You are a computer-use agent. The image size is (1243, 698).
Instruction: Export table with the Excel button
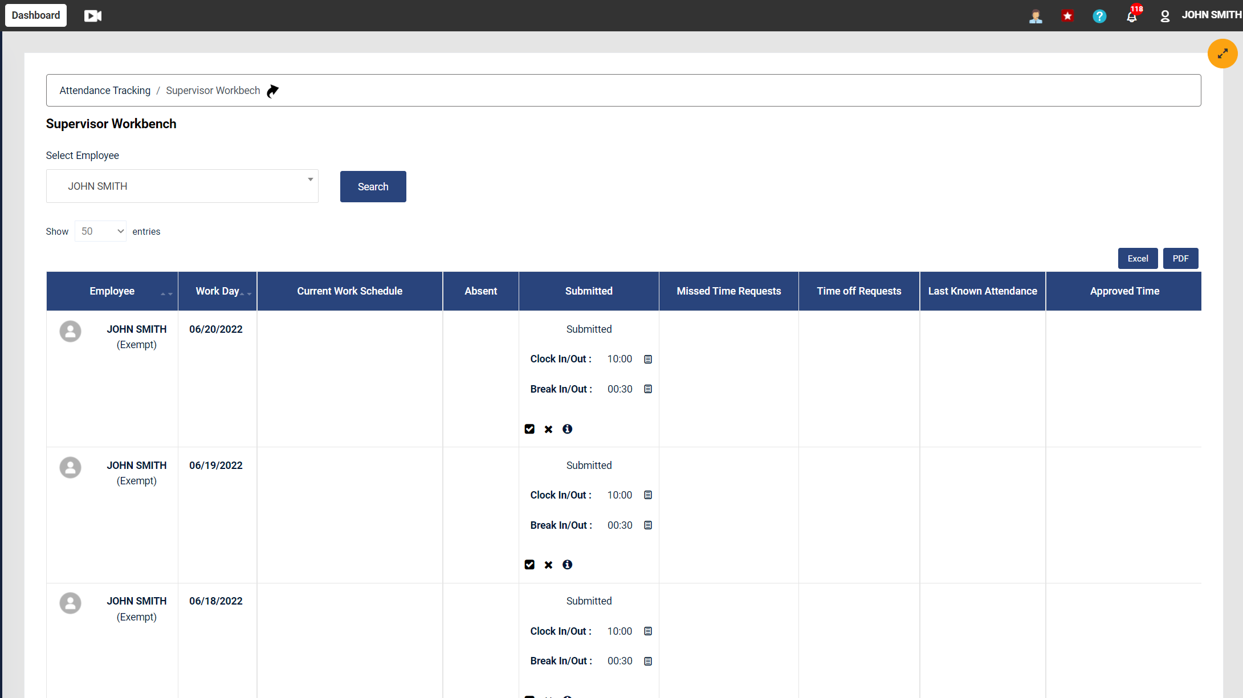pyautogui.click(x=1138, y=258)
